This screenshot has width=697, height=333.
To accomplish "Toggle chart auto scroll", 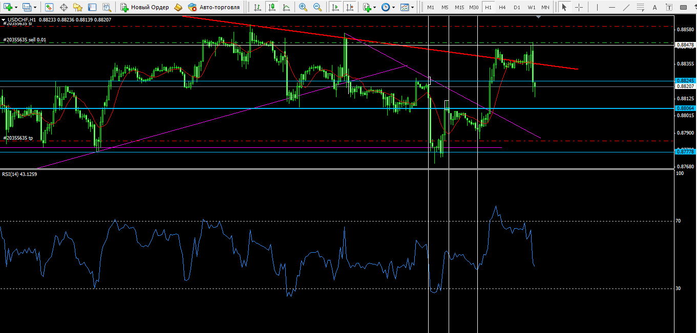I will coord(335,7).
